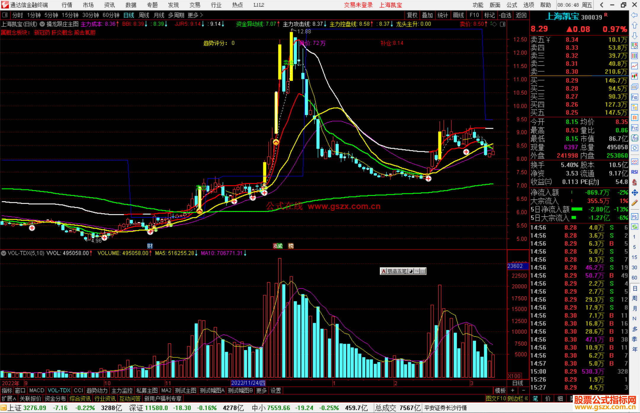640x413 pixels.
Task: Click the 2022/11/24 date marker on timeline
Action: 248,383
